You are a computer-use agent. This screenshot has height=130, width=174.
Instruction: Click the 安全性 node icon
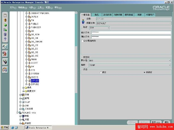click(23, 123)
